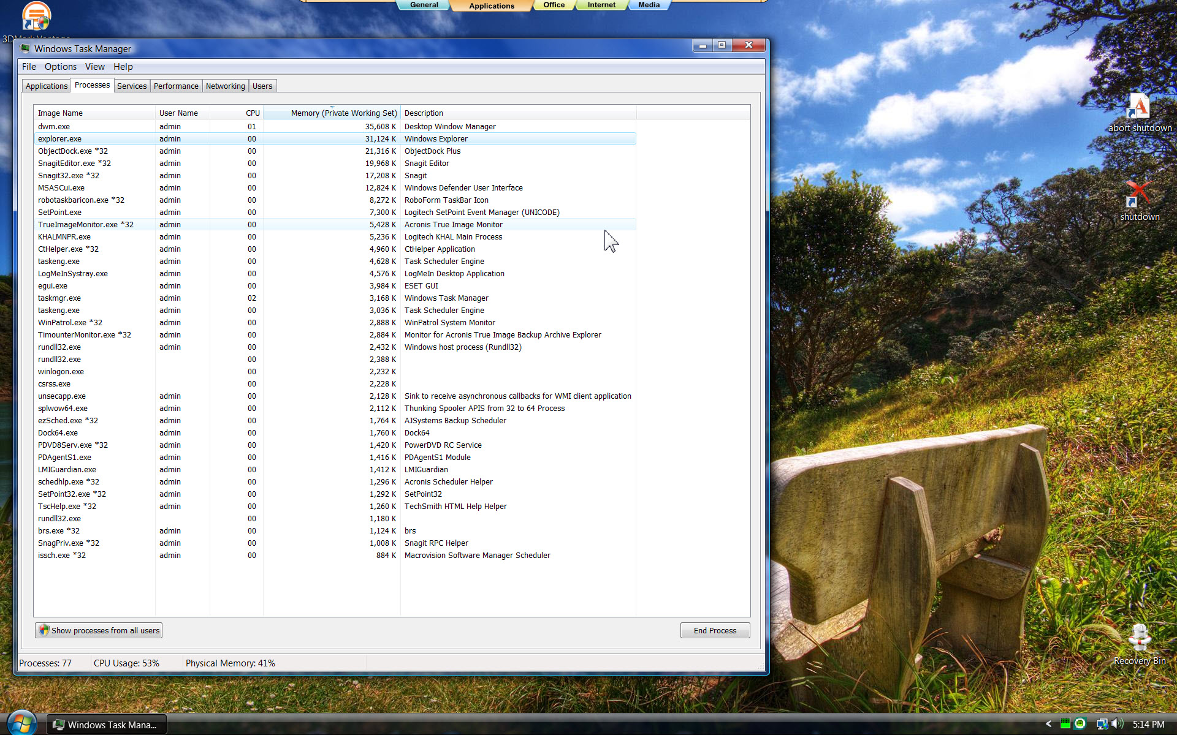Open the Windows Start orb
Viewport: 1177px width, 735px height.
pyautogui.click(x=22, y=723)
